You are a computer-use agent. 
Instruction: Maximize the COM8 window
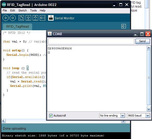click(x=142, y=34)
